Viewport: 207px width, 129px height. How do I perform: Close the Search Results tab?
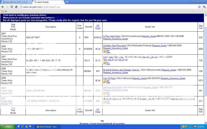click(x=62, y=2)
